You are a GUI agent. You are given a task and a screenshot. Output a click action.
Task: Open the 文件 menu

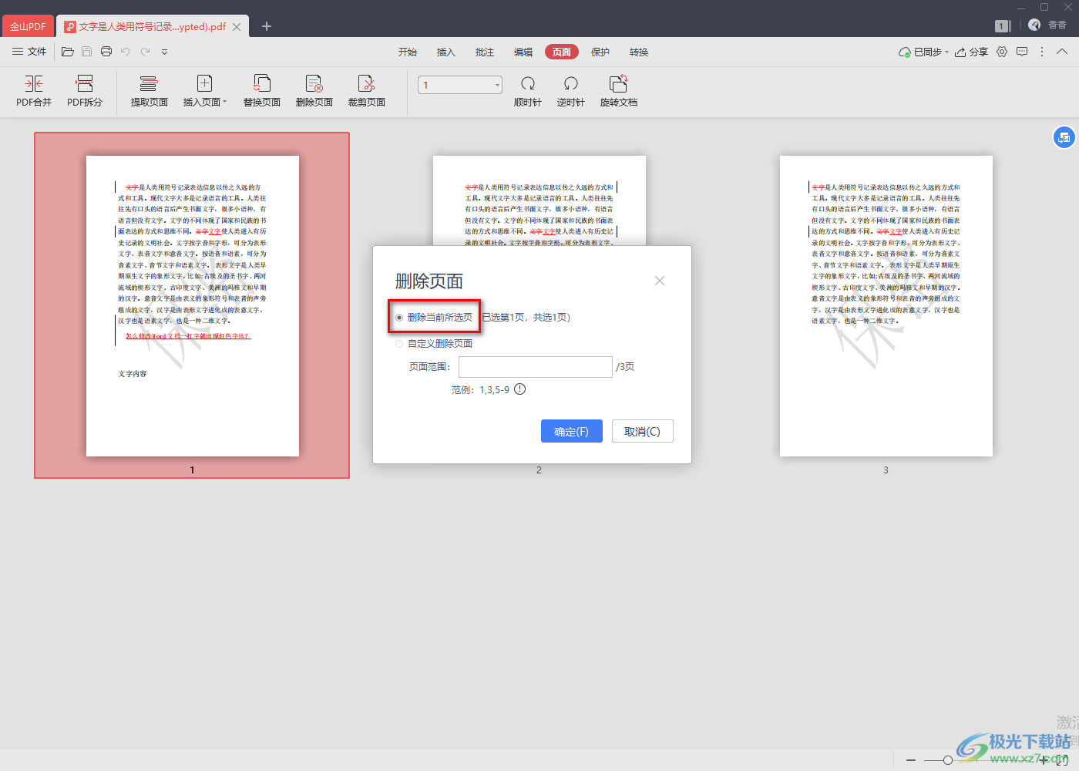click(29, 52)
